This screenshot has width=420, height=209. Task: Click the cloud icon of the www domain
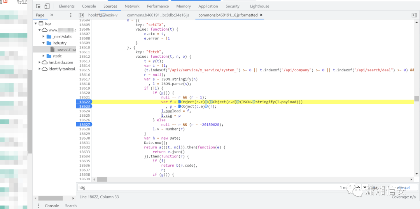pyautogui.click(x=45, y=30)
